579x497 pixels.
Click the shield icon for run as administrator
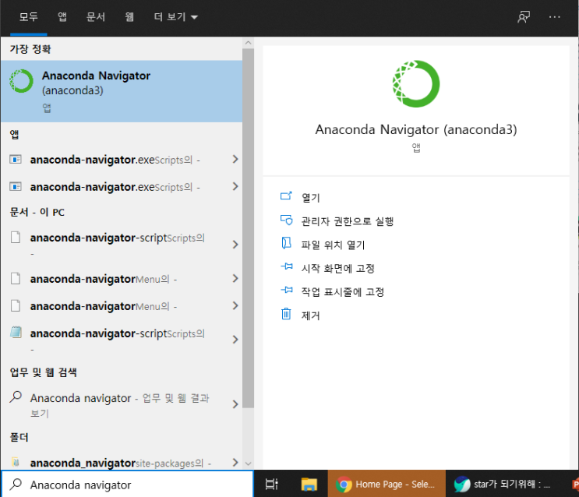[286, 220]
